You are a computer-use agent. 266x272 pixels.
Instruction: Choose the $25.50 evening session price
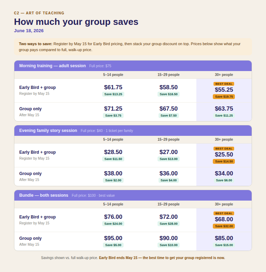tap(224, 155)
